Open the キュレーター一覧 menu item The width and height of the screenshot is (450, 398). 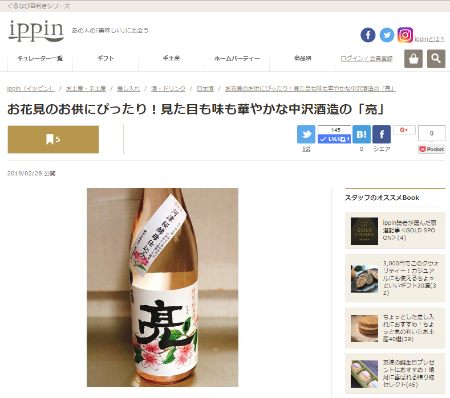pos(40,58)
